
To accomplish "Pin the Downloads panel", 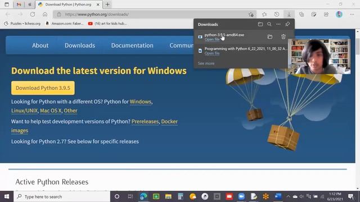I will (287, 24).
